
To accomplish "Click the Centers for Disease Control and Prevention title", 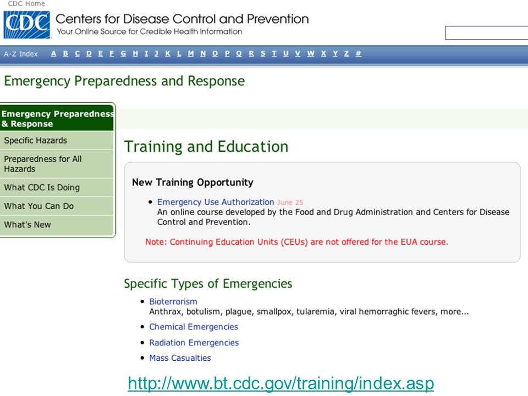I will (x=182, y=19).
